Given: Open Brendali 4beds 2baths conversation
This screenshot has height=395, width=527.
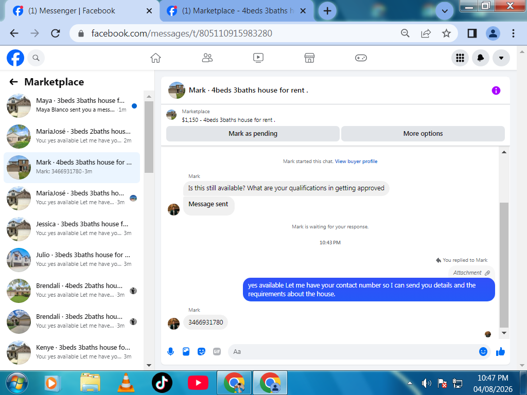Looking at the screenshot, I should click(x=72, y=291).
